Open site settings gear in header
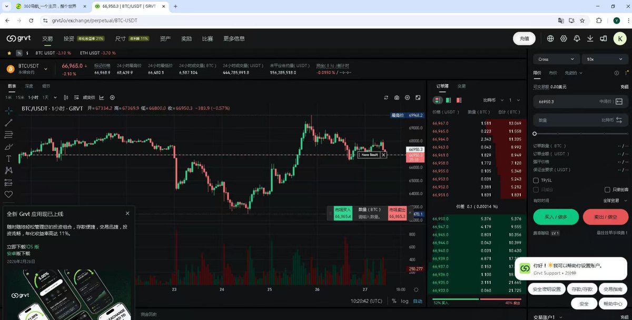Image resolution: width=632 pixels, height=320 pixels. click(x=564, y=38)
